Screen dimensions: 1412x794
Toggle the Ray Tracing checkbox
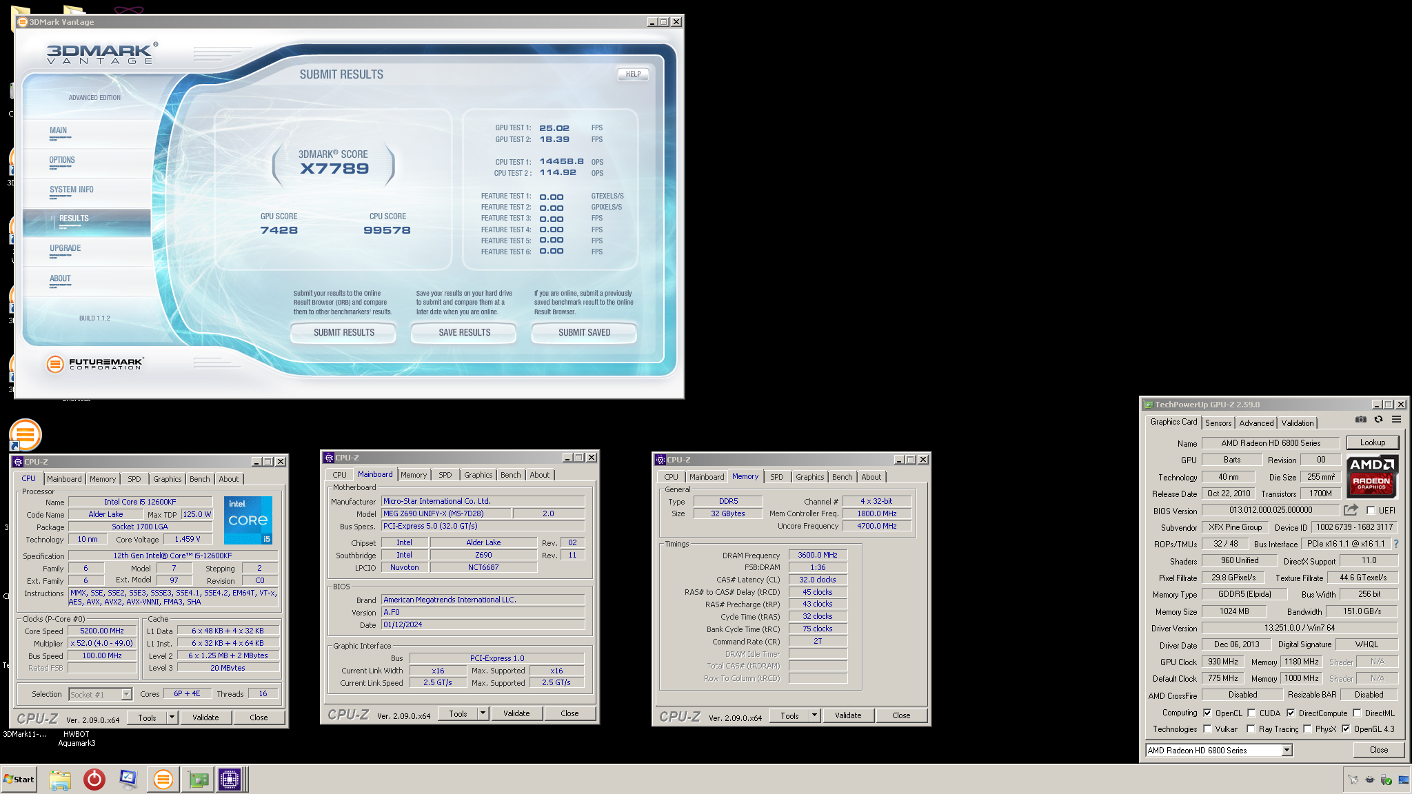(1251, 729)
